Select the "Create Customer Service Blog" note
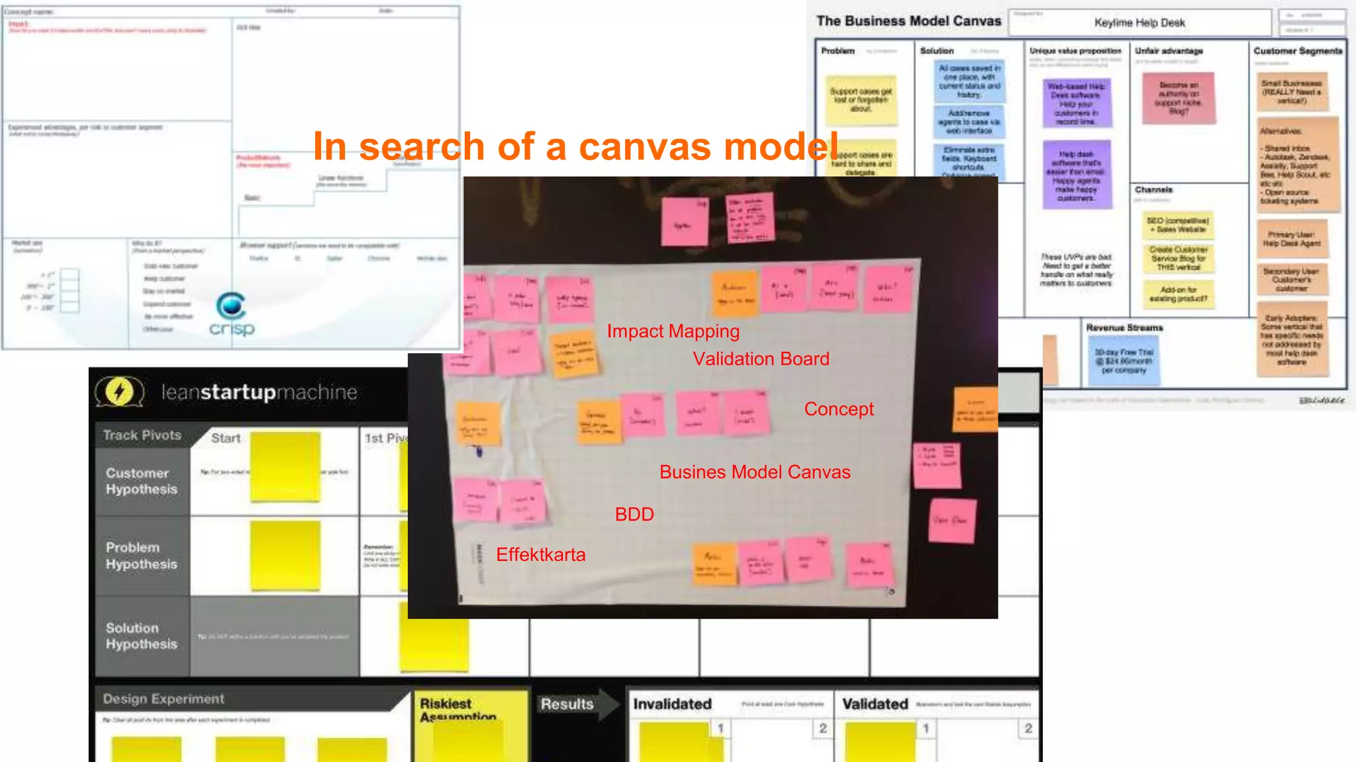1356x762 pixels. point(1179,259)
